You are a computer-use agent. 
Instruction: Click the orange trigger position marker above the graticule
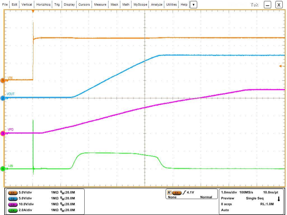coord(33,11)
